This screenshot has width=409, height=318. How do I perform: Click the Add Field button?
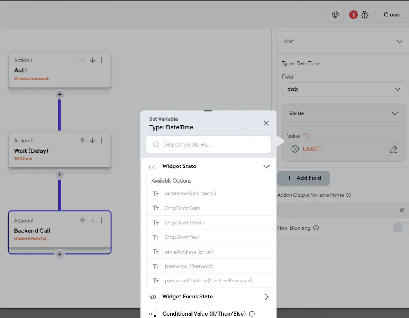coord(303,178)
